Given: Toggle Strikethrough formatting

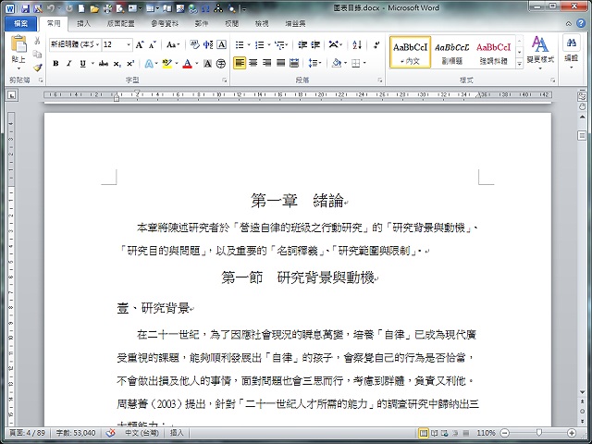Looking at the screenshot, I should click(x=104, y=64).
